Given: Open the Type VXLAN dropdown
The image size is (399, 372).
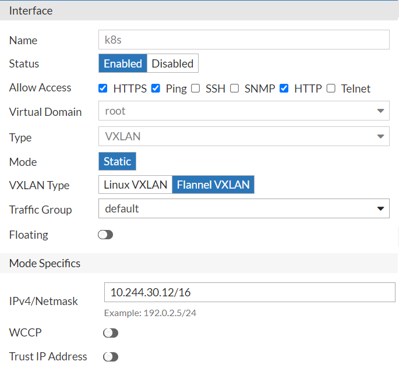Looking at the screenshot, I should [243, 137].
